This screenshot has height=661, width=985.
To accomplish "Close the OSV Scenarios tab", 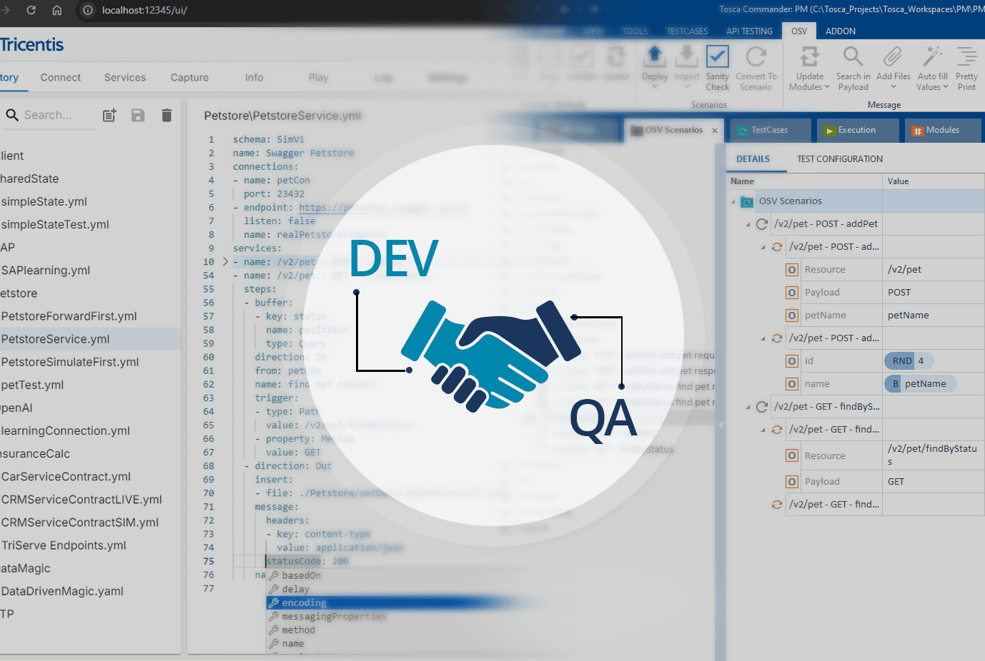I will coord(715,131).
